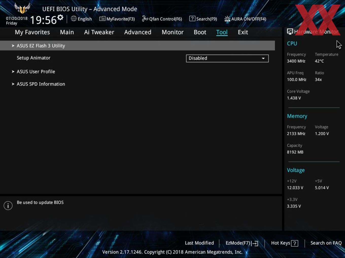
Task: Click the memory capacity 8192 MB
Action: pyautogui.click(x=295, y=152)
